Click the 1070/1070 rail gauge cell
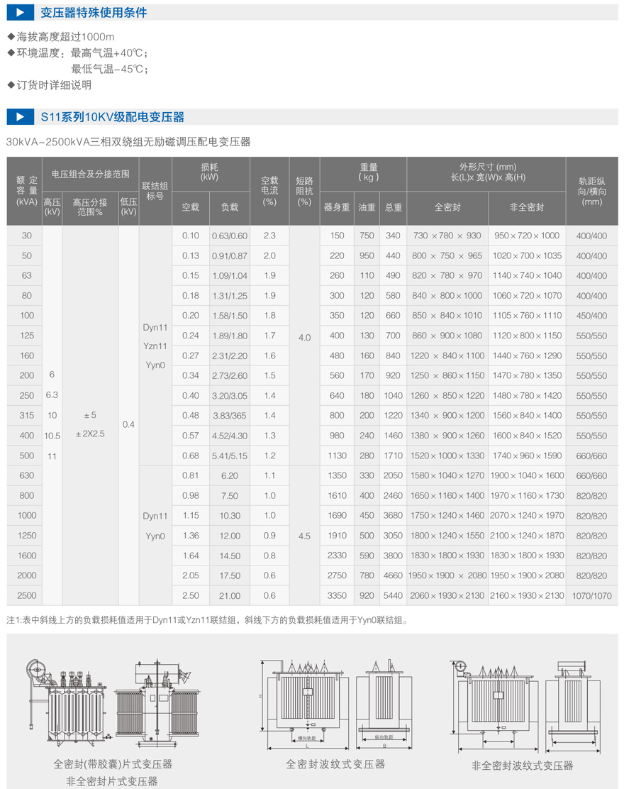The height and width of the screenshot is (789, 624). click(591, 596)
